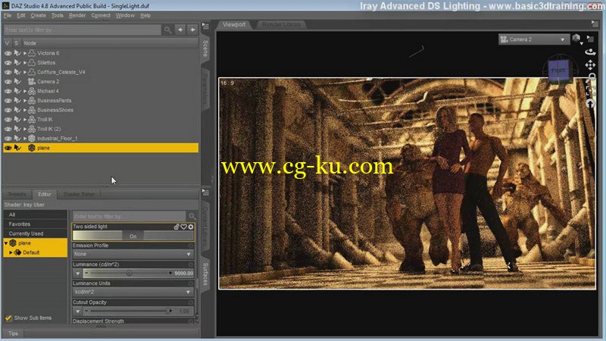Click the Camera 2 node camera icon
The width and height of the screenshot is (606, 341).
point(32,82)
